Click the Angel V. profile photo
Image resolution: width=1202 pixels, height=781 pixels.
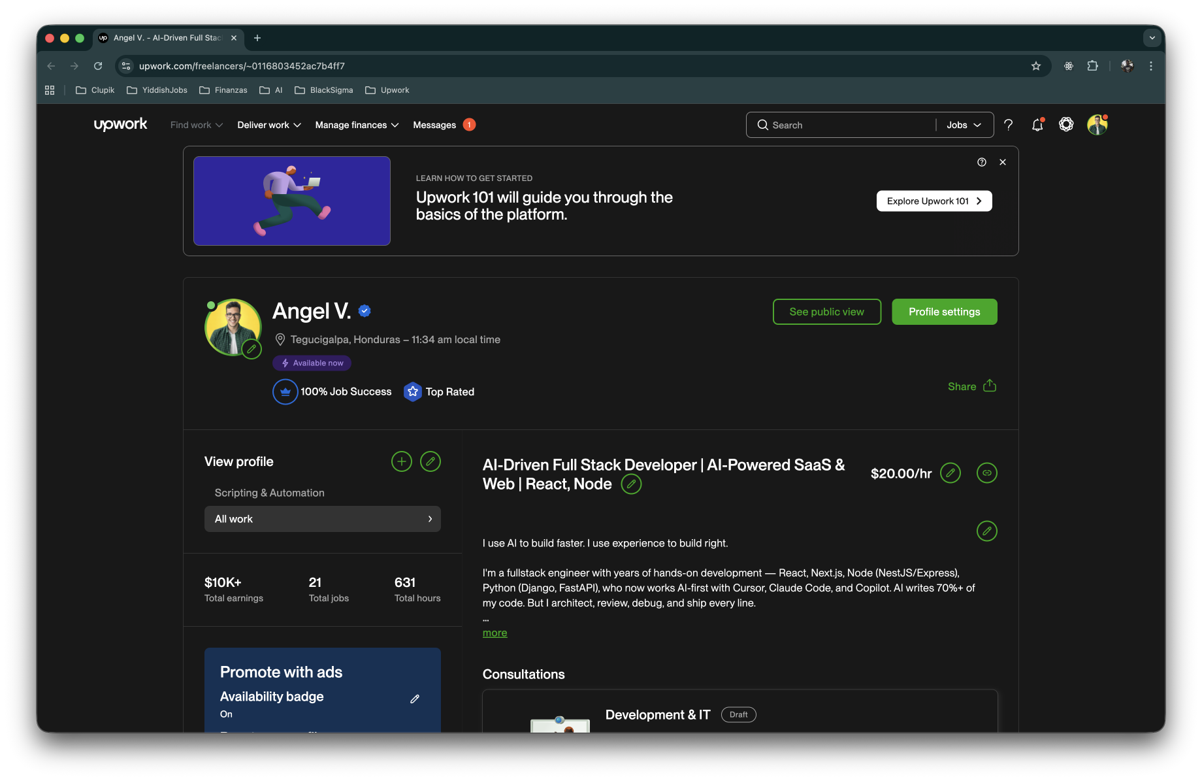(233, 327)
